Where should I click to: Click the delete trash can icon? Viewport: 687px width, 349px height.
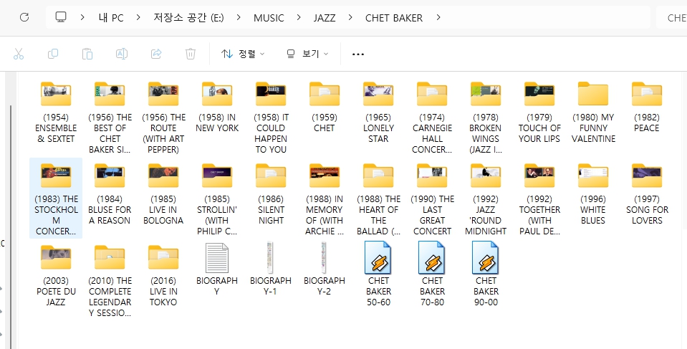191,54
